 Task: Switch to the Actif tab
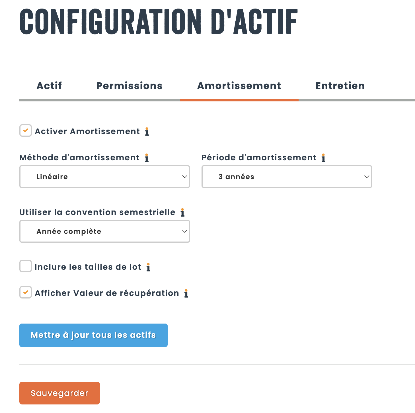[x=49, y=86]
